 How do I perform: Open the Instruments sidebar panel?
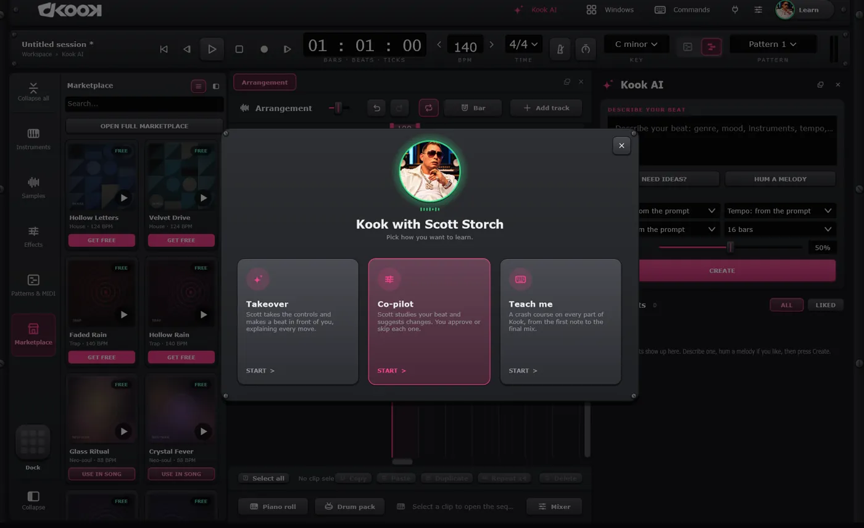[33, 139]
